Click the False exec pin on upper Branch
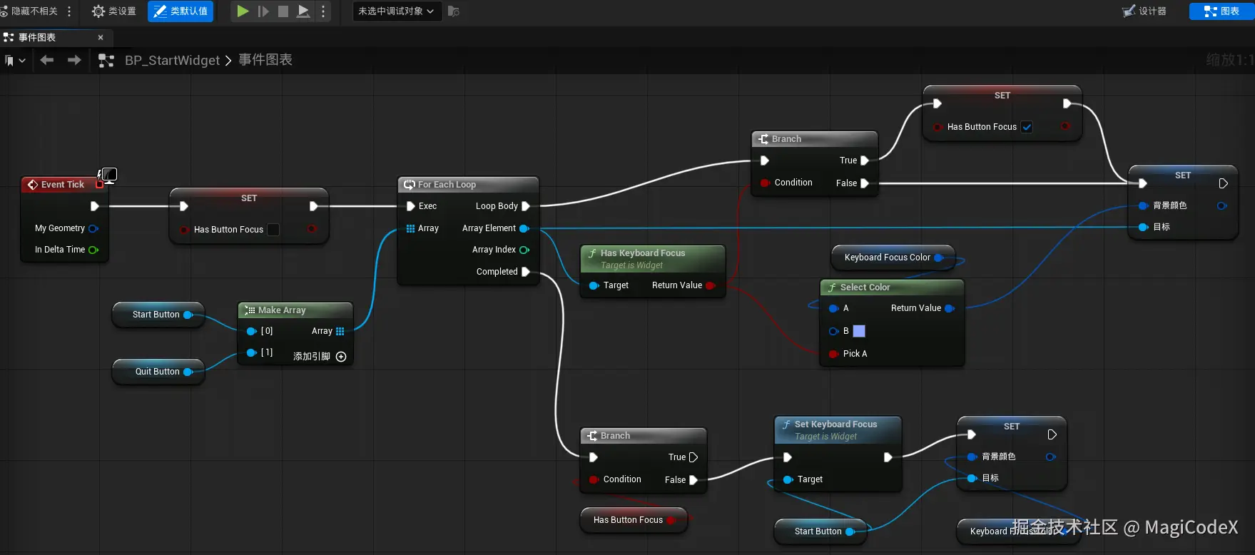Screen dimensions: 1255x555 [x=865, y=183]
